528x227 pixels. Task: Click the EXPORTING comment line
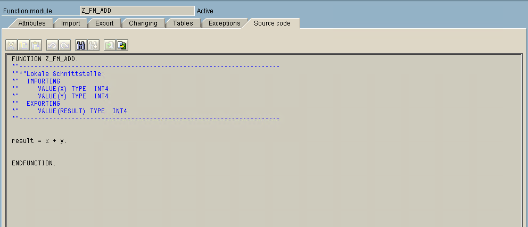click(x=36, y=104)
